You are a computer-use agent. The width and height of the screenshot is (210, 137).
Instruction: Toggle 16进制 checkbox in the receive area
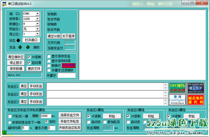(x=29, y=57)
